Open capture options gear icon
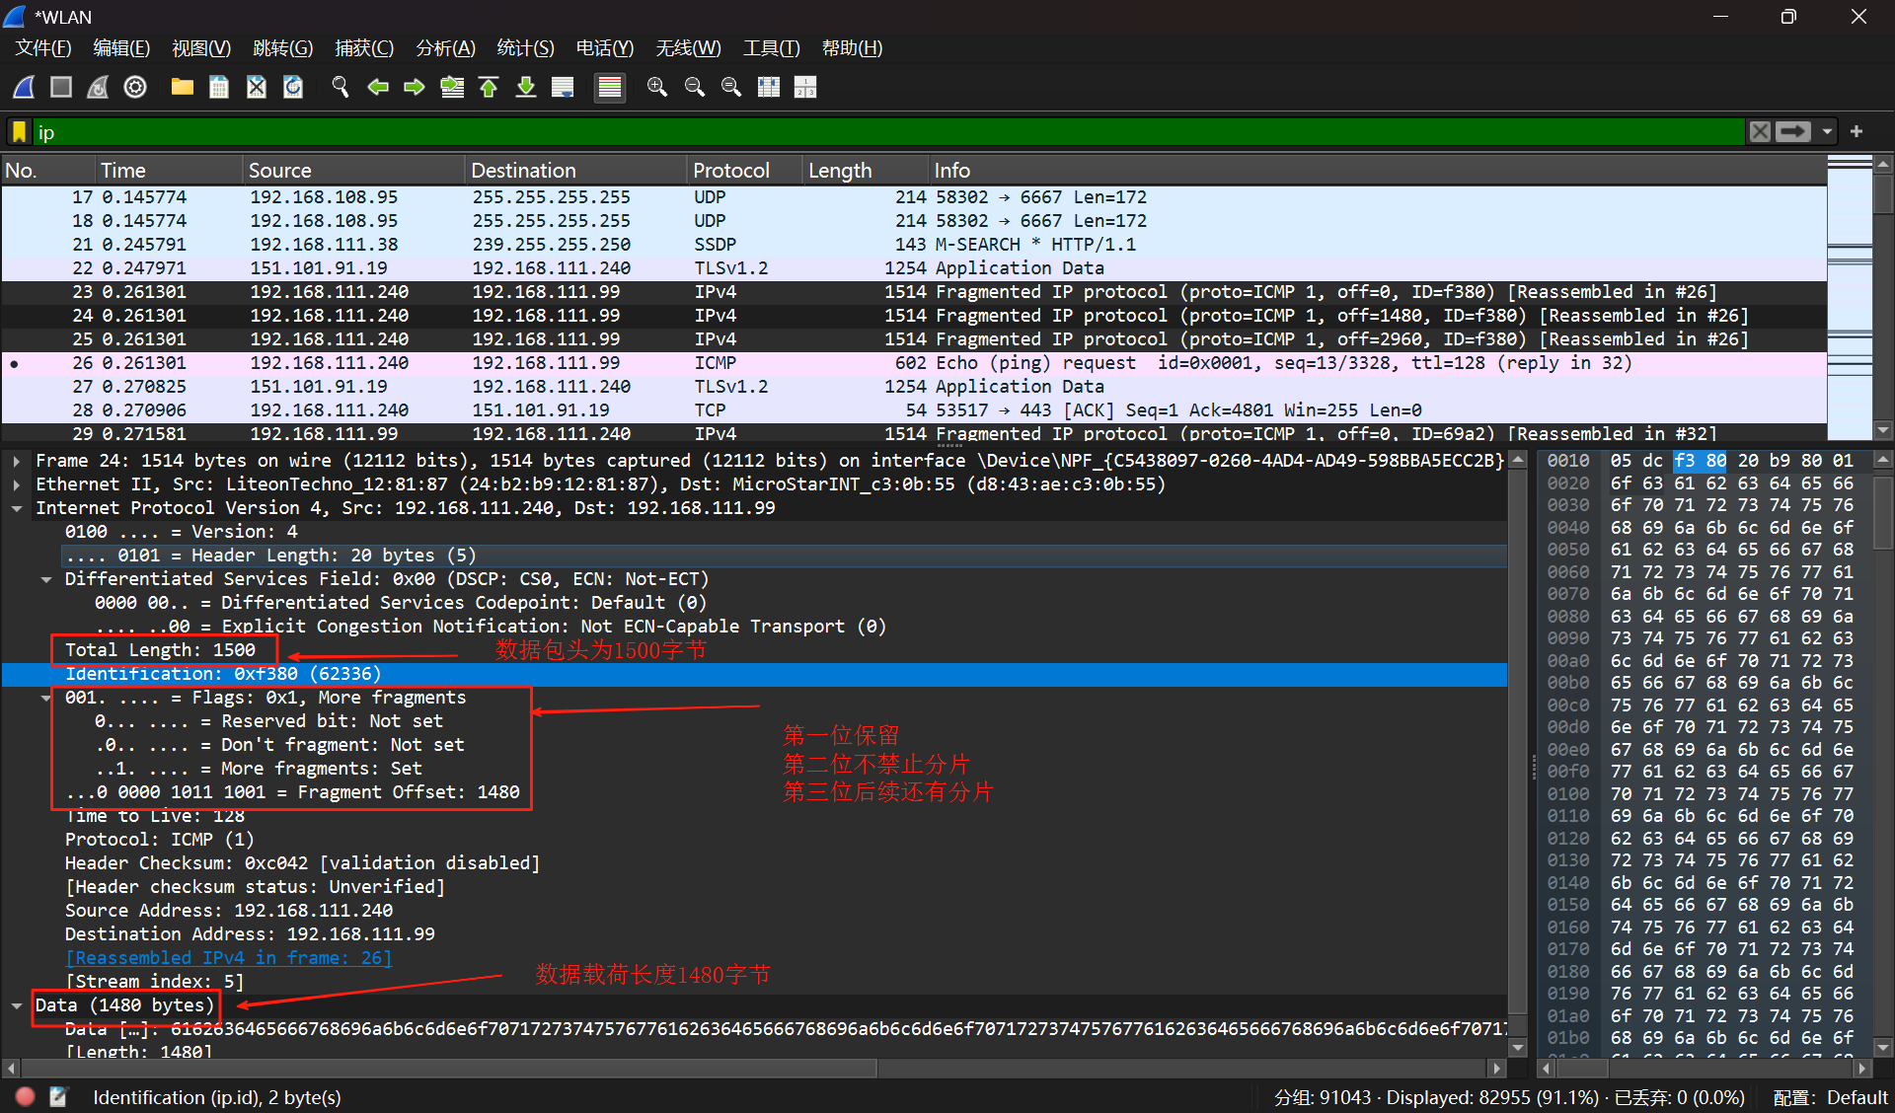Viewport: 1895px width, 1113px height. (x=135, y=87)
